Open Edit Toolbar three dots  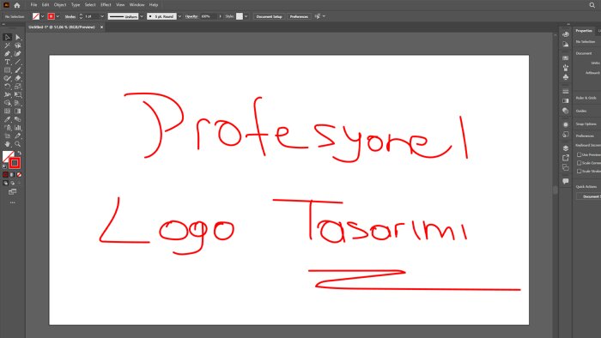coord(13,202)
